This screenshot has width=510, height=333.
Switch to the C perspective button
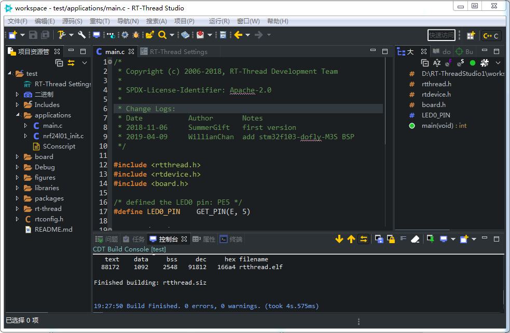coord(490,35)
